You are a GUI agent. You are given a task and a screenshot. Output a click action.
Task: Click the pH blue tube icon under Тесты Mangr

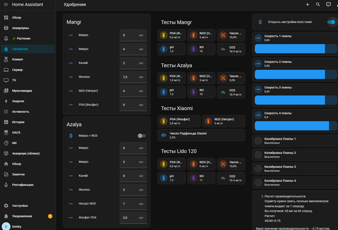163,49
